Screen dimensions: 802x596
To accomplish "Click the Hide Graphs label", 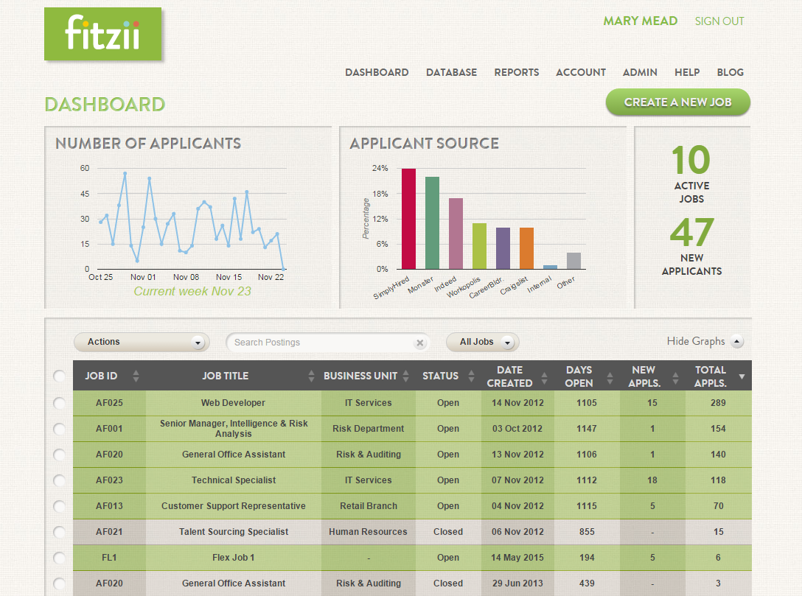I will (696, 341).
